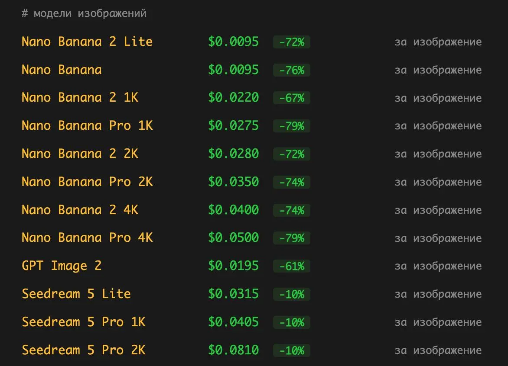Image resolution: width=508 pixels, height=366 pixels.
Task: Select the -61% discount badge
Action: pyautogui.click(x=292, y=266)
